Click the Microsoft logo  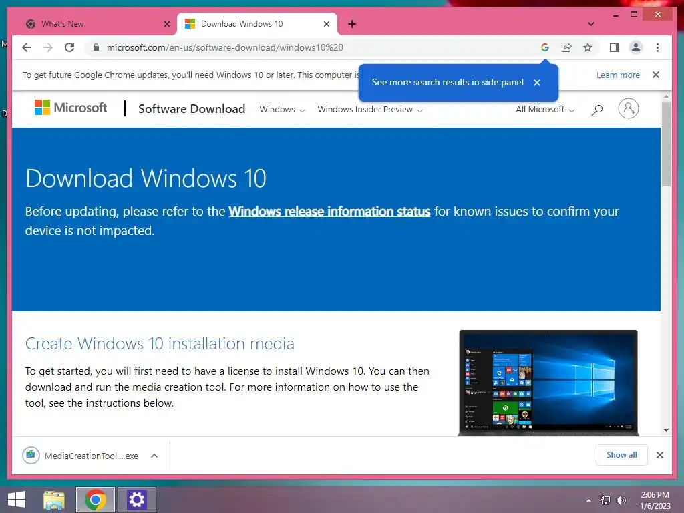pos(71,108)
